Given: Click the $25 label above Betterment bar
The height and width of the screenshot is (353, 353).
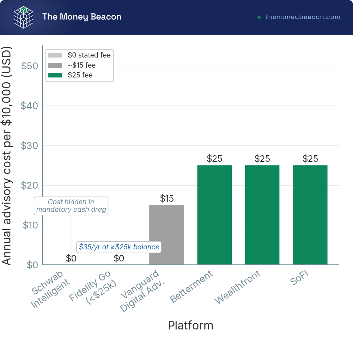Looking at the screenshot, I should point(214,159).
